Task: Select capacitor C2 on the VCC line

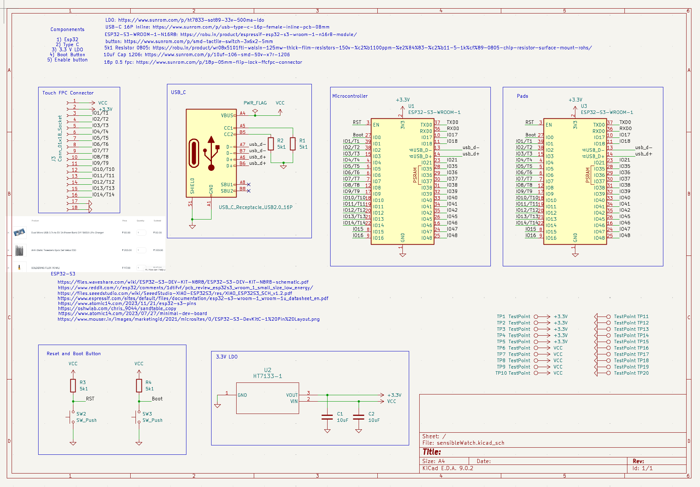Action: (x=359, y=417)
